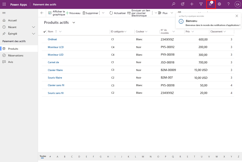Open the settings gear icon

tap(219, 4)
